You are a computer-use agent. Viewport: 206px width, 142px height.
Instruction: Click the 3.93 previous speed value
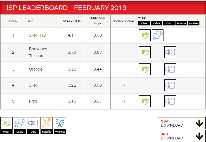(x=98, y=35)
